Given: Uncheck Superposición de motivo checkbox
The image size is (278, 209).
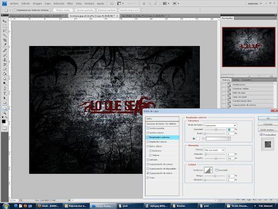Looking at the screenshot, I should click(x=148, y=173).
